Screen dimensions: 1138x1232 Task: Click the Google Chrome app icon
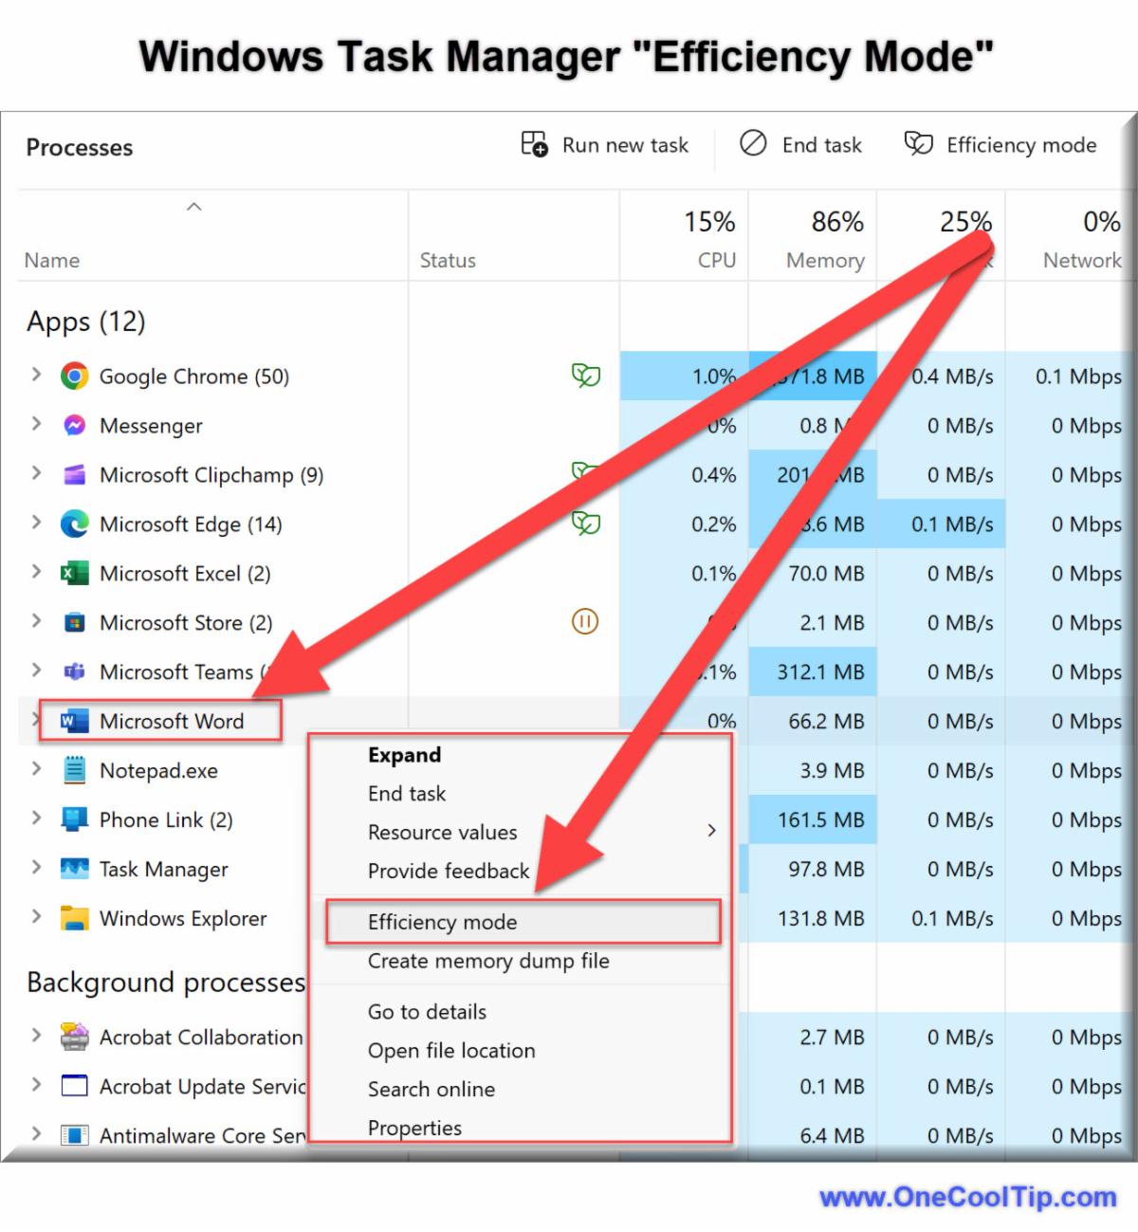pos(74,377)
